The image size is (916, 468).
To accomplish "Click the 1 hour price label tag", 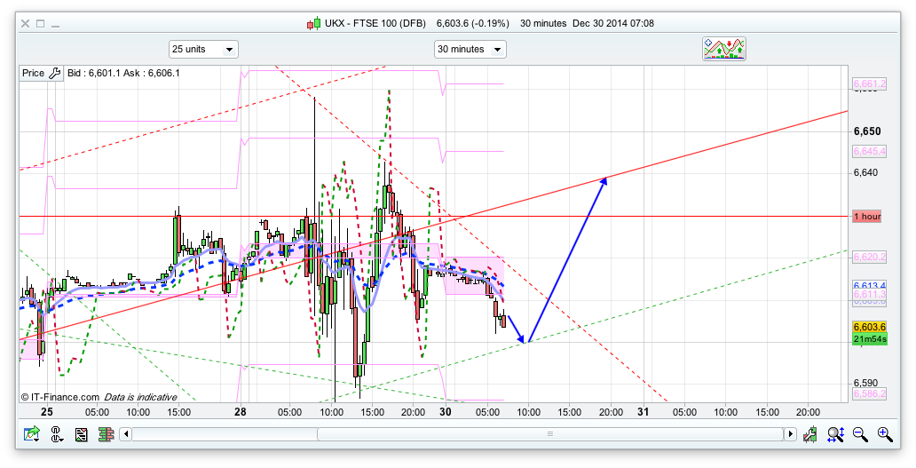I will (866, 217).
